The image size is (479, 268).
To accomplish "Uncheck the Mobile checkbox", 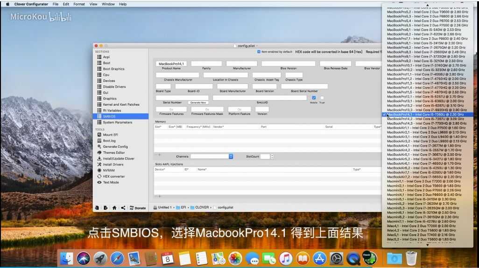I will 314,97.
